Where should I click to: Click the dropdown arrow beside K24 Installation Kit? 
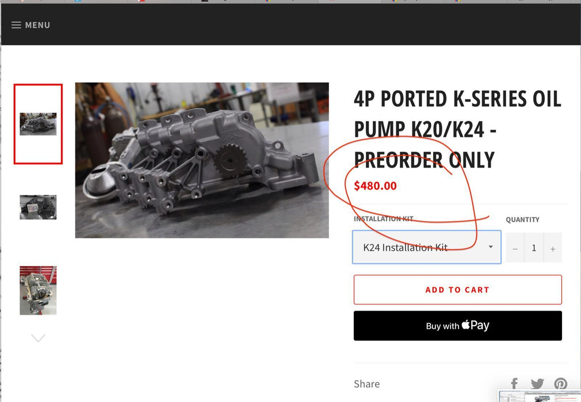click(491, 248)
